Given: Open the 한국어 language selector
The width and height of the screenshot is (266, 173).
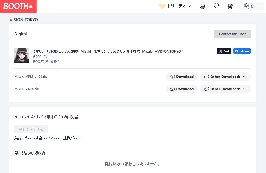Looking at the screenshot, I should [x=251, y=6].
